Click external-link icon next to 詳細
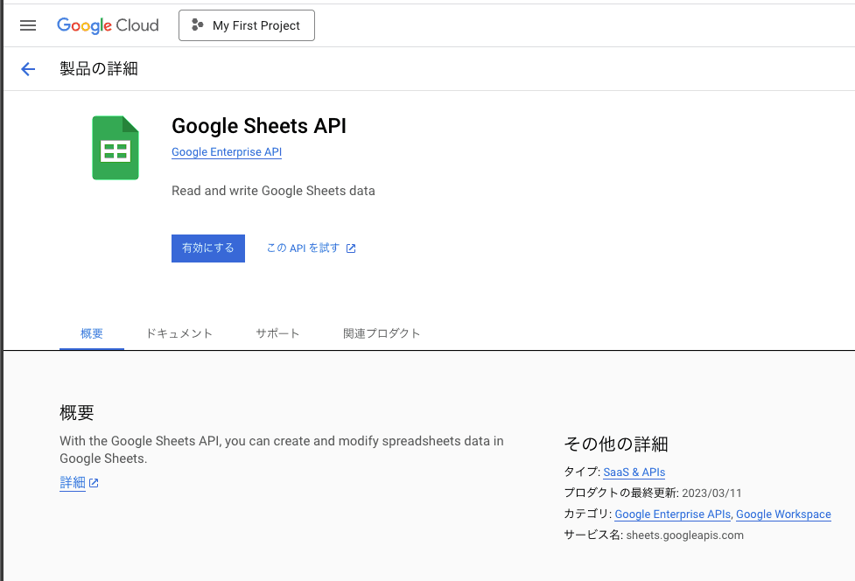This screenshot has width=855, height=581. coord(94,483)
